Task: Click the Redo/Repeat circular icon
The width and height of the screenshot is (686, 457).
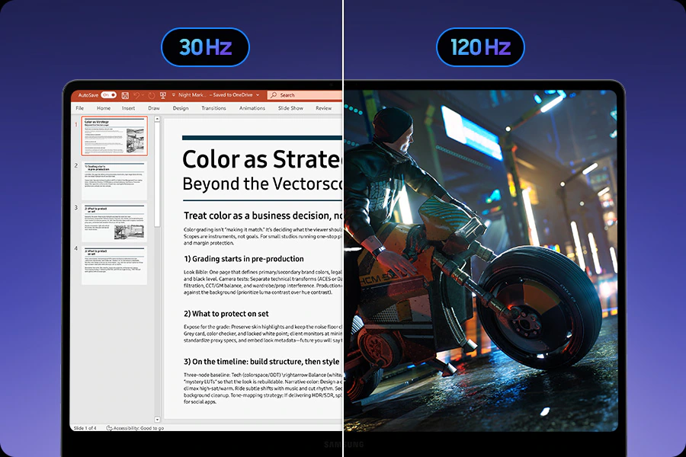Action: tap(152, 95)
